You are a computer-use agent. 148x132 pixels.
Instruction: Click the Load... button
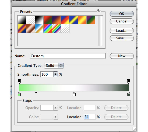tap(122, 30)
